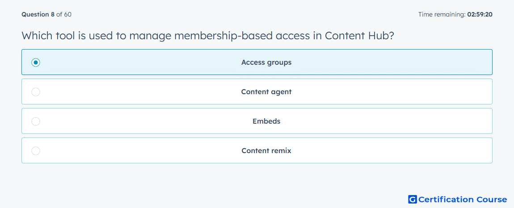Select the Access groups radio button

(x=36, y=62)
